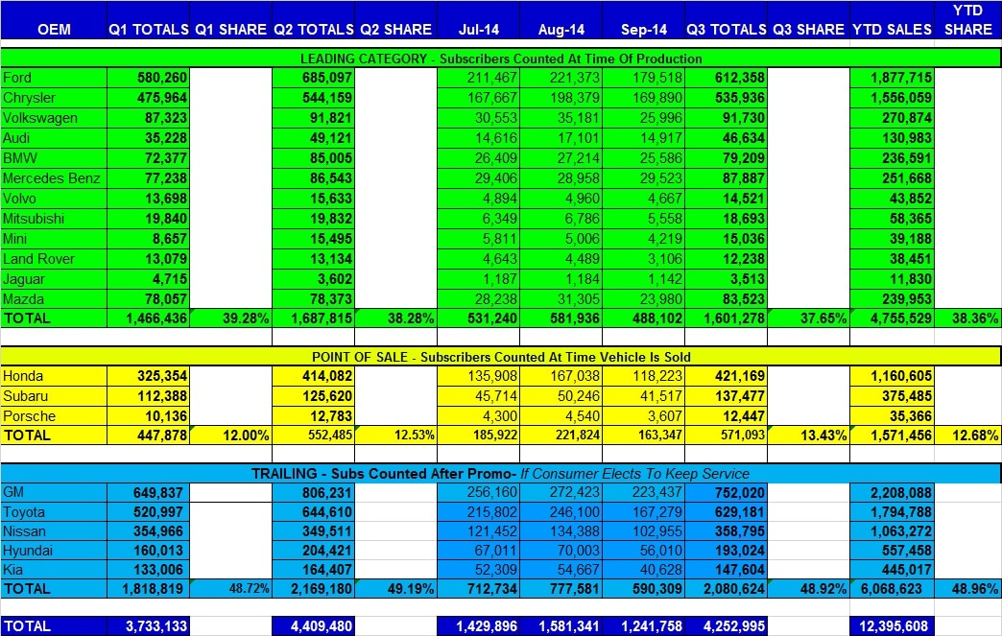Click Honda's Q2 total 414,082
The width and height of the screenshot is (1002, 636).
313,376
